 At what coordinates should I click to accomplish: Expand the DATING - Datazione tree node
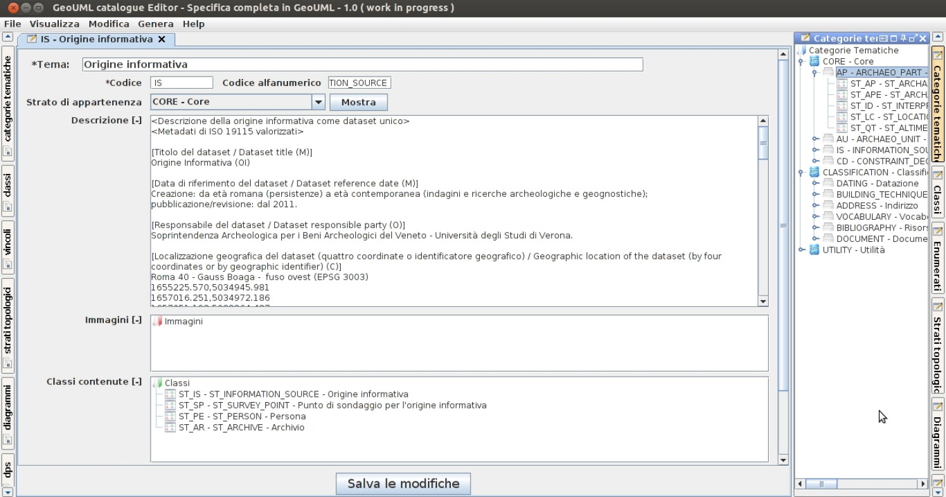[x=815, y=184]
